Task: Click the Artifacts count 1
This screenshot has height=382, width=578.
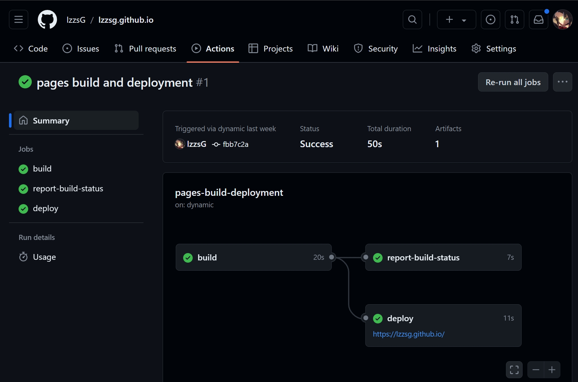Action: [x=437, y=144]
